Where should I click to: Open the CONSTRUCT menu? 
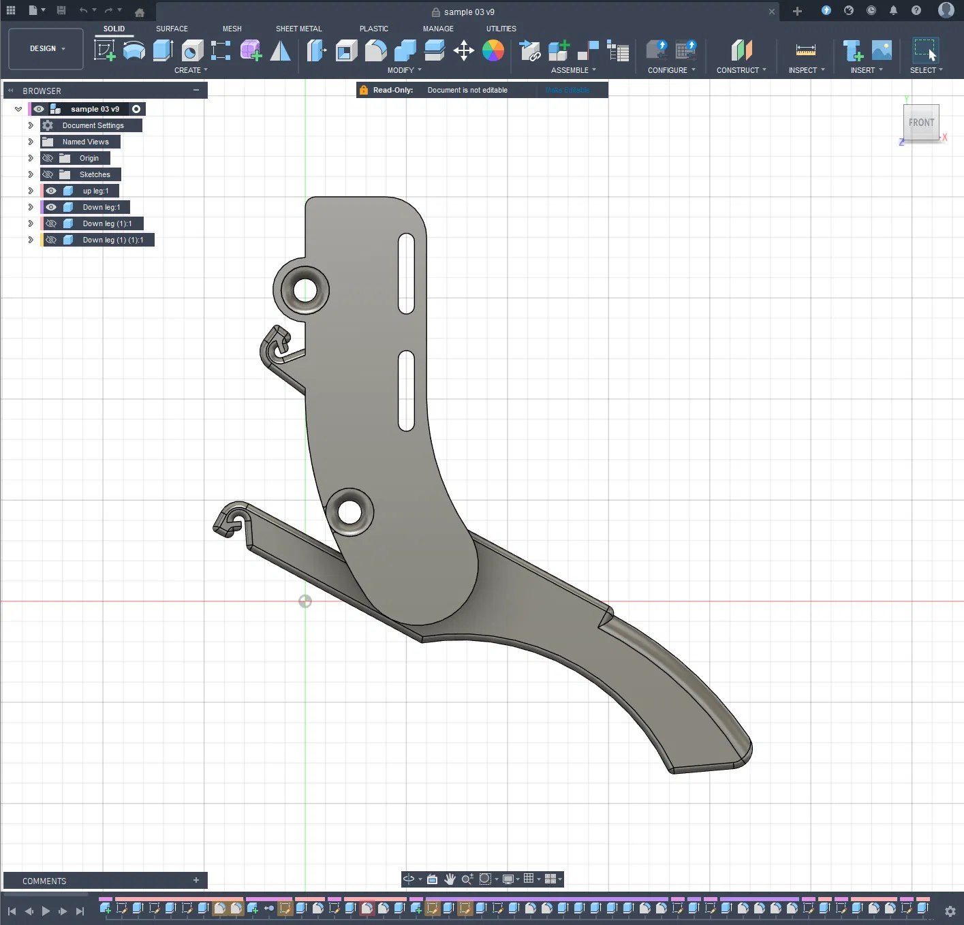(x=741, y=70)
